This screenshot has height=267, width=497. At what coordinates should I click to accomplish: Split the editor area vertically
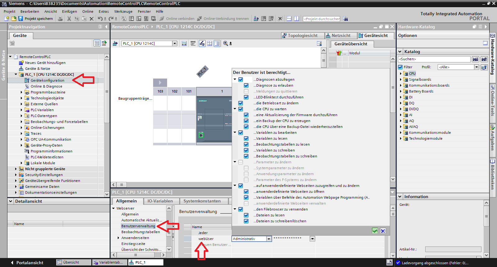tap(296, 19)
